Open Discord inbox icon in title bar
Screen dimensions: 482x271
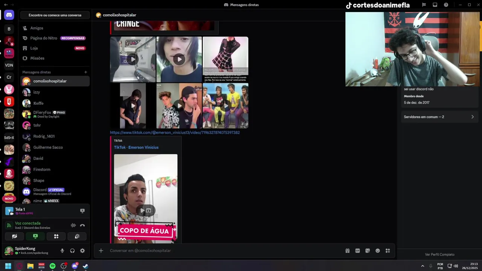tap(435, 5)
